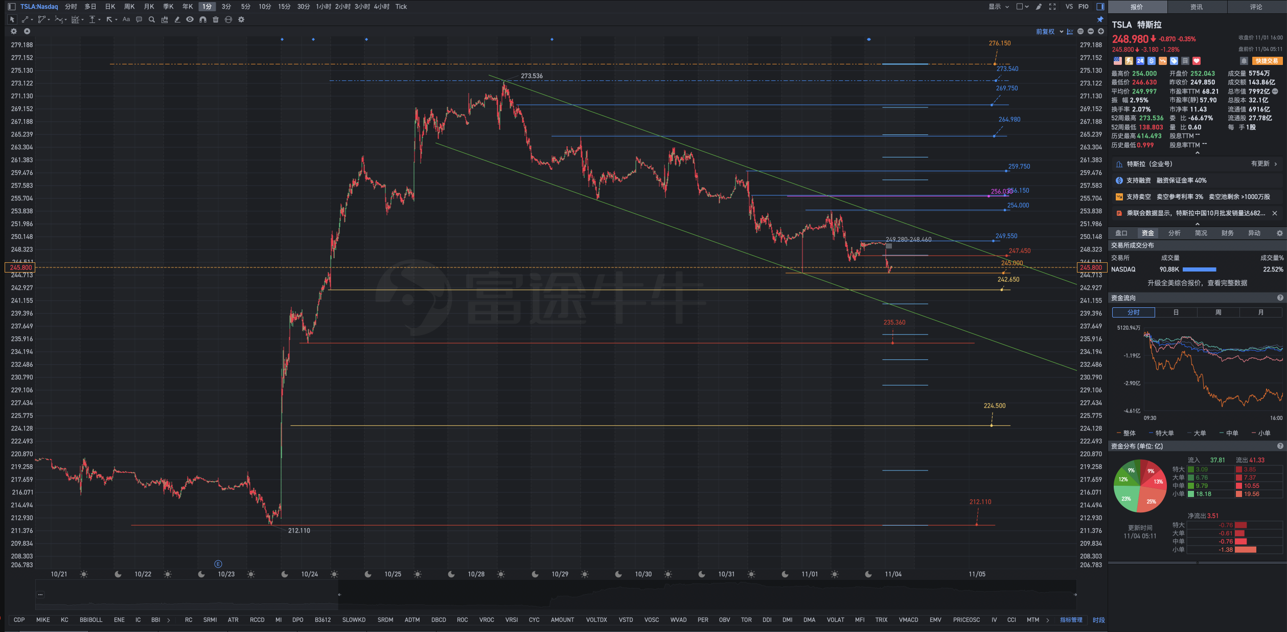The image size is (1287, 632).
Task: Select the 5分 minute period
Action: [246, 7]
